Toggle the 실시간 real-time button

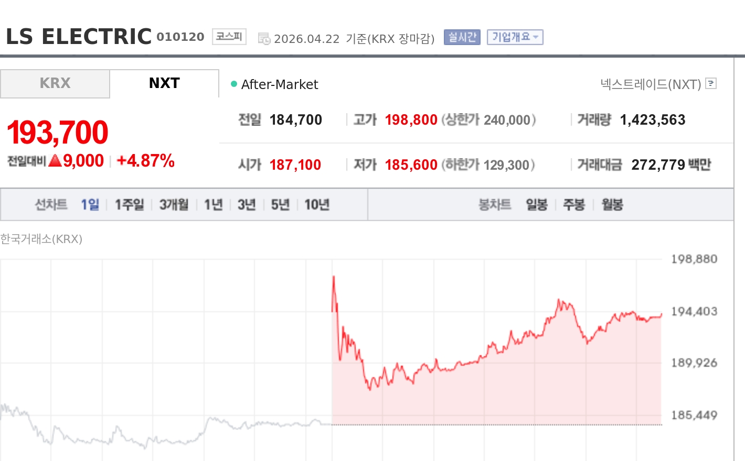coord(462,37)
